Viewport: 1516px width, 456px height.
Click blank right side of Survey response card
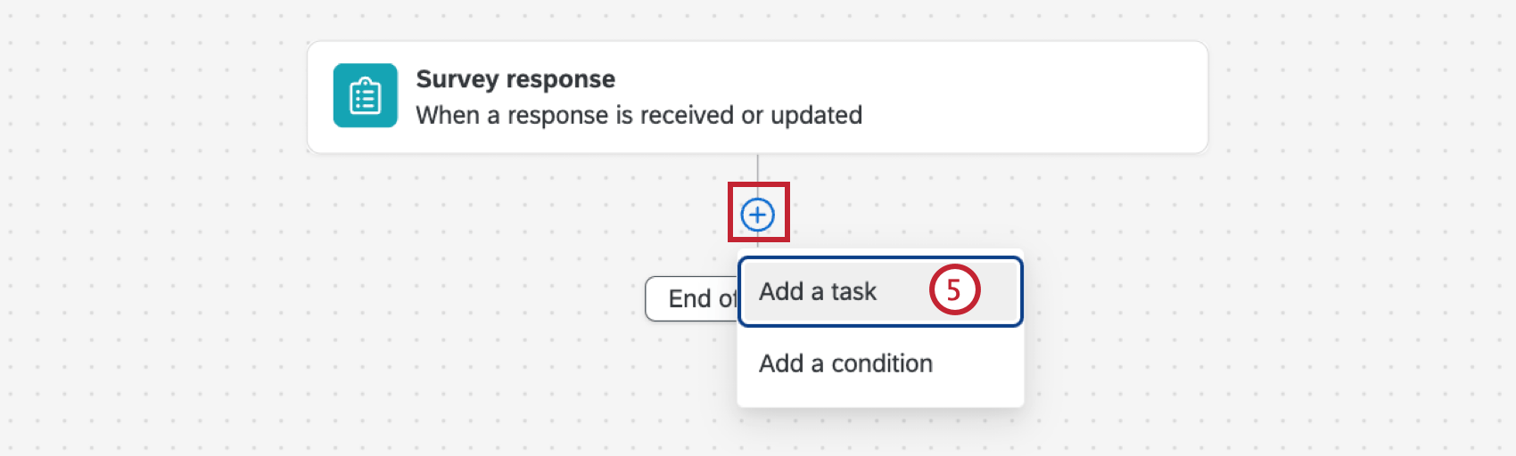point(1070,96)
